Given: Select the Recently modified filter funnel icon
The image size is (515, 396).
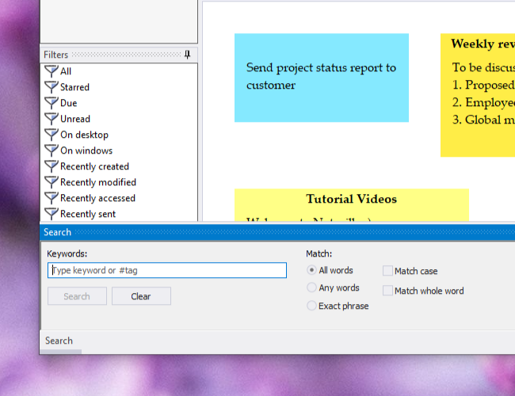Looking at the screenshot, I should (x=51, y=182).
